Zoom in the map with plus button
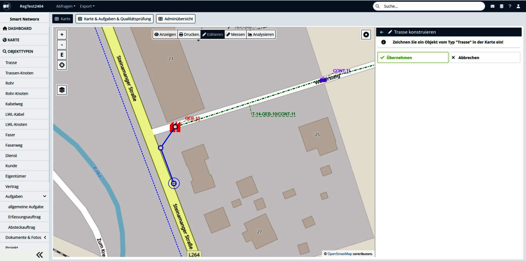This screenshot has height=261, width=526. [x=62, y=34]
